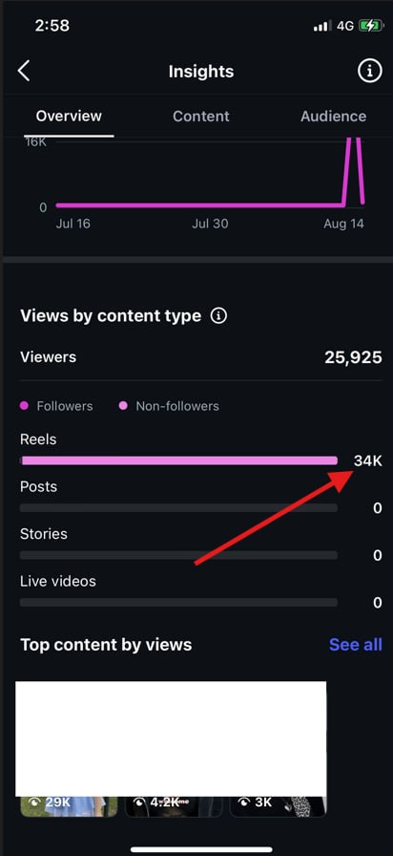Tap eye icon on 3K thumbnail

tap(245, 802)
